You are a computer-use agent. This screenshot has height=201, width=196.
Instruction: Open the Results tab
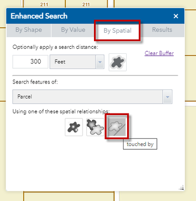click(162, 30)
